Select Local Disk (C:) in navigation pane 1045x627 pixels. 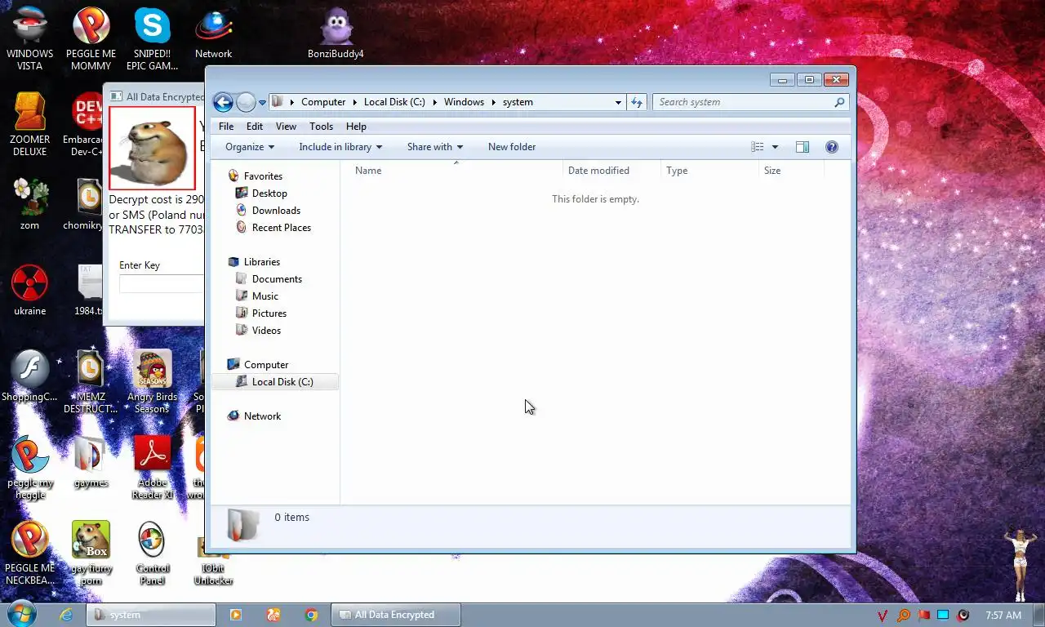point(275,382)
